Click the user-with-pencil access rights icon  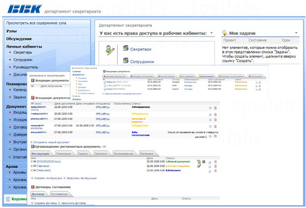[110, 50]
